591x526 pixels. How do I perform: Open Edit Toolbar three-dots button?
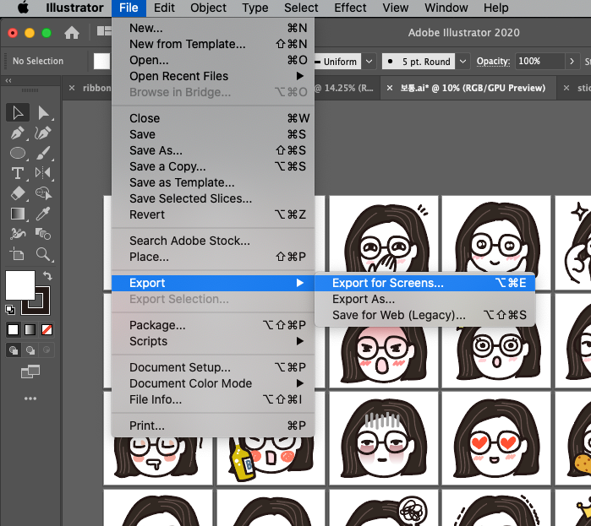click(x=30, y=399)
